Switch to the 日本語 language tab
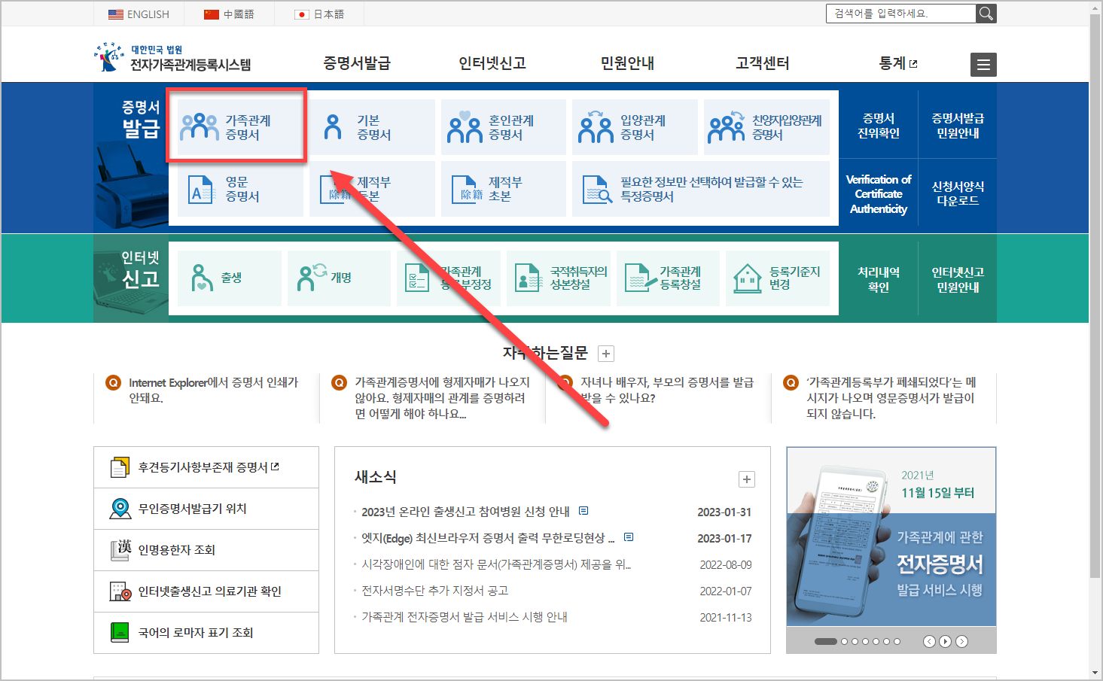Image resolution: width=1103 pixels, height=681 pixels. [318, 14]
